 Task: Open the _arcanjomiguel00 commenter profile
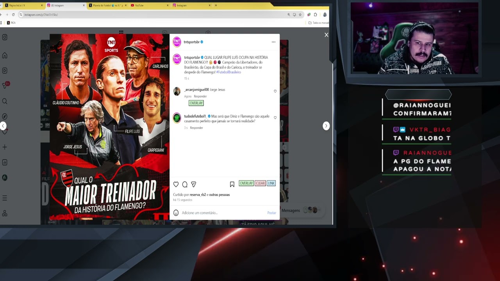pos(196,90)
